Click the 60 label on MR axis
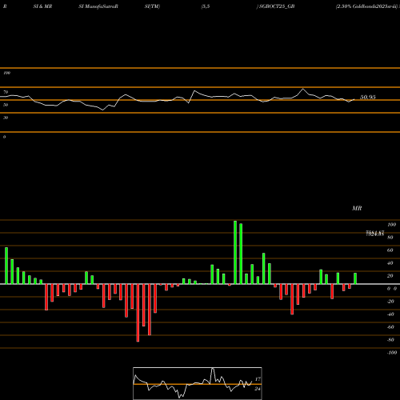 point(390,250)
